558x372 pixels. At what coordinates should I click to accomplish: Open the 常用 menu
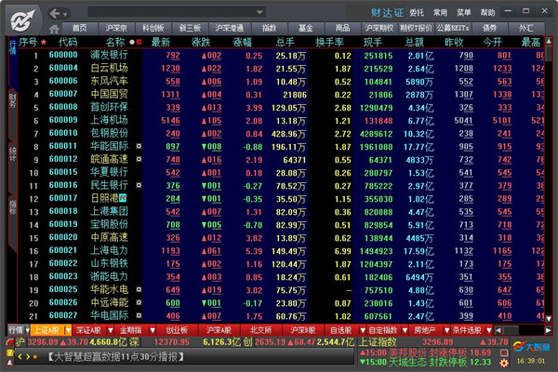point(440,13)
